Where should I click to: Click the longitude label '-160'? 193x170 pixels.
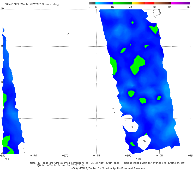tap(128, 156)
